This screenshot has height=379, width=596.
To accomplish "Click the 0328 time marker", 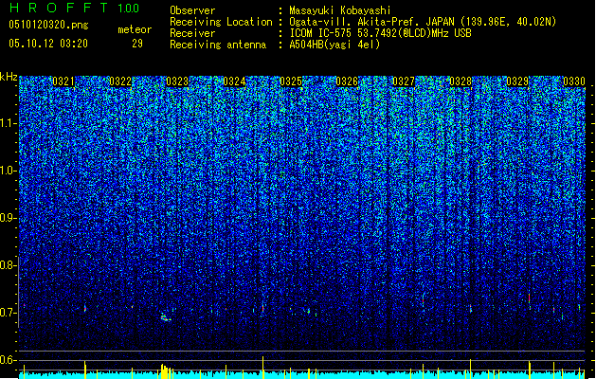I will coord(461,81).
